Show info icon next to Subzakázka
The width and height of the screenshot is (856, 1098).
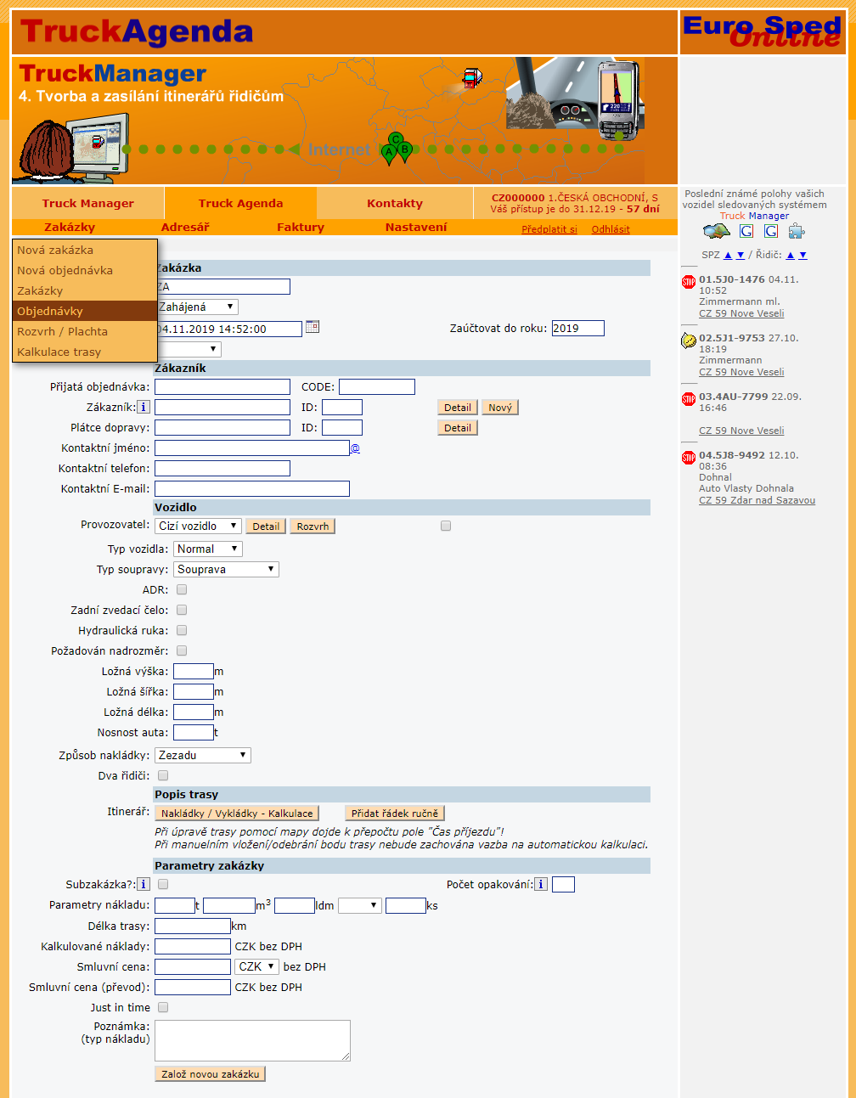pyautogui.click(x=144, y=885)
